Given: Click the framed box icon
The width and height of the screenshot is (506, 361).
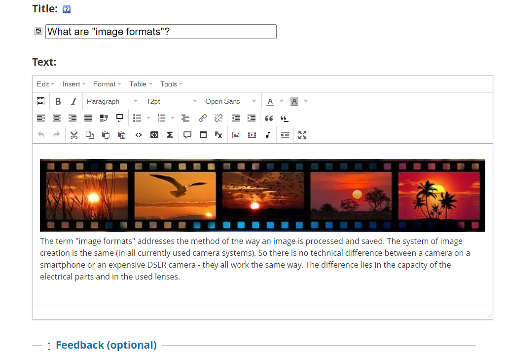Looking at the screenshot, I should tap(203, 135).
